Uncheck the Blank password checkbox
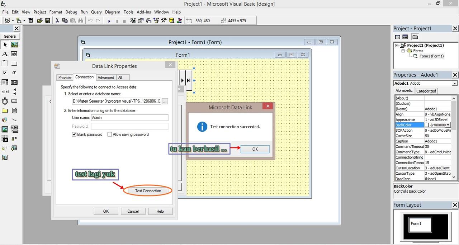 click(74, 135)
